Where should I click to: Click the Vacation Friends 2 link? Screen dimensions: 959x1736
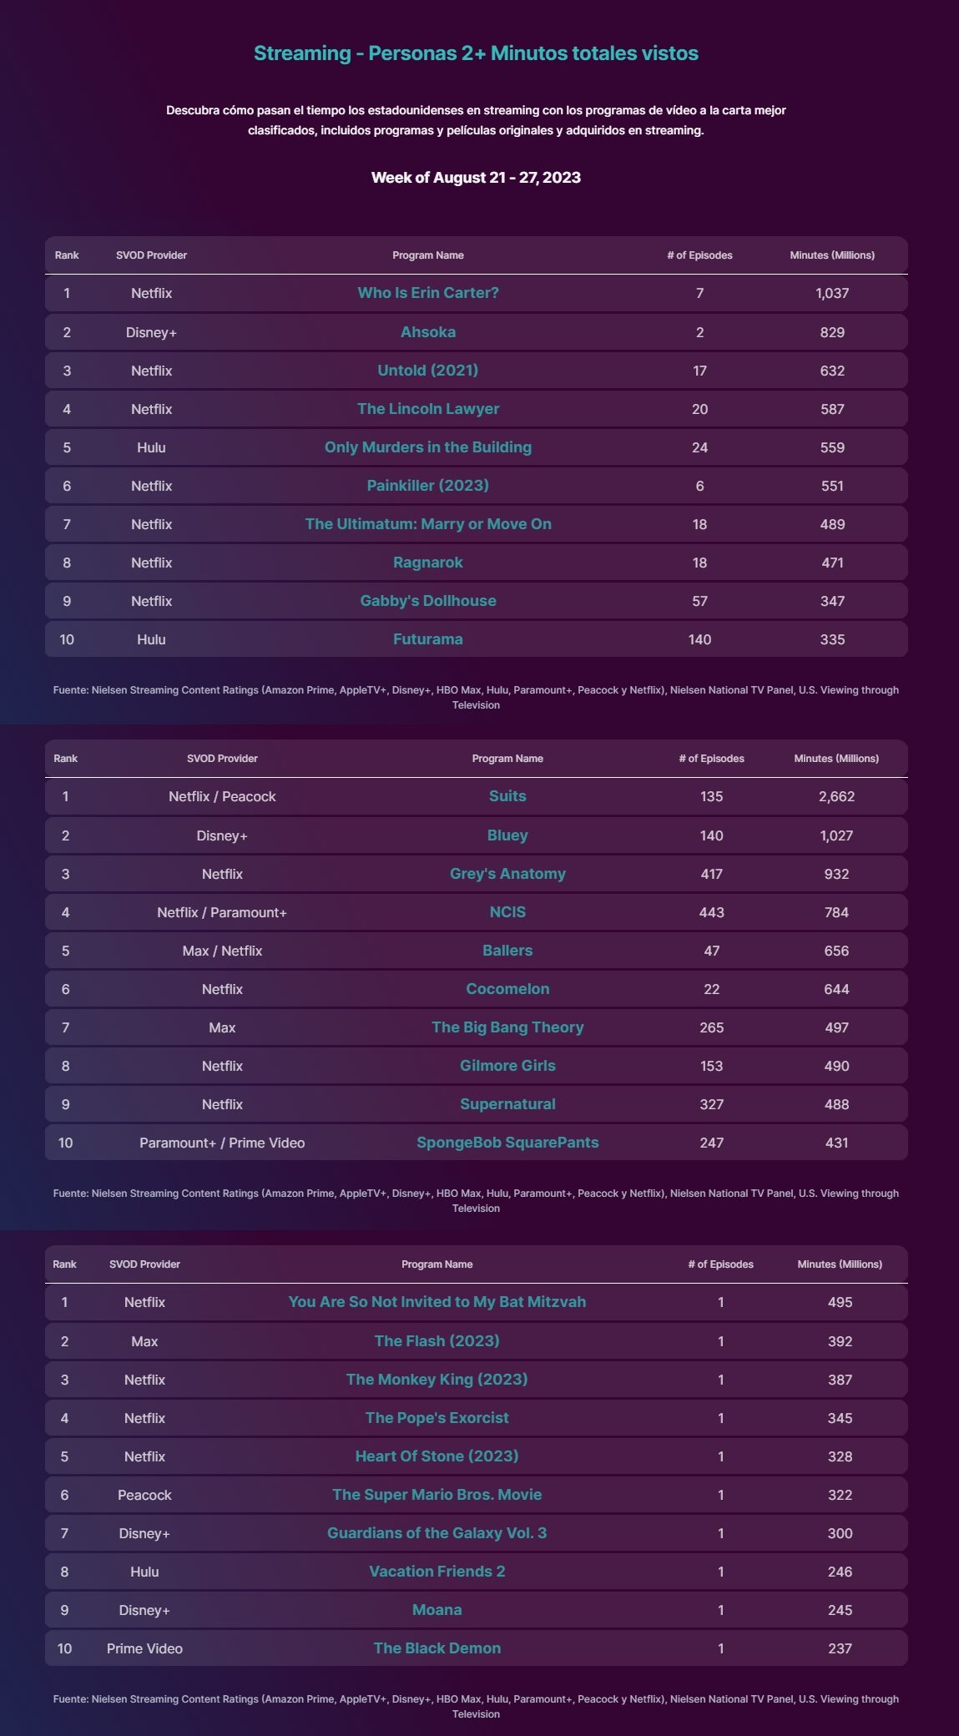tap(437, 1572)
